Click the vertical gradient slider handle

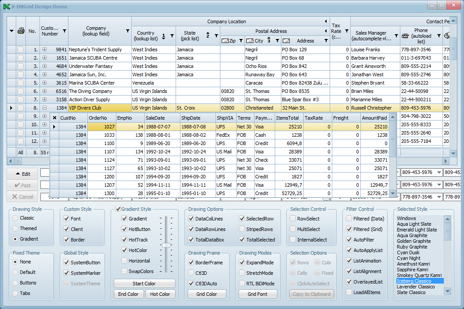pos(166,245)
